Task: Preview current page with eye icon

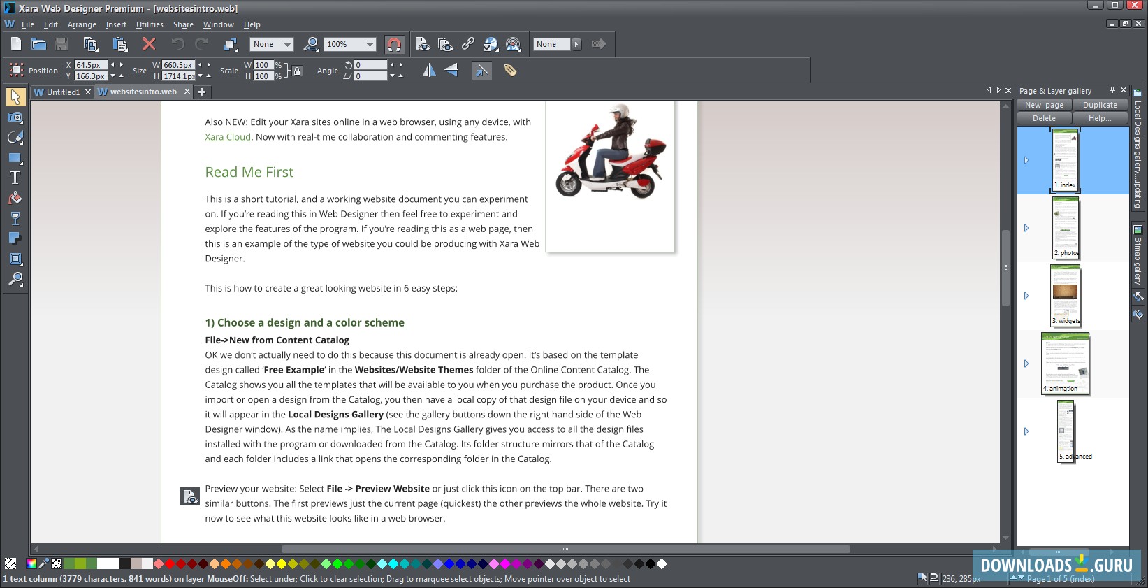Action: point(422,44)
